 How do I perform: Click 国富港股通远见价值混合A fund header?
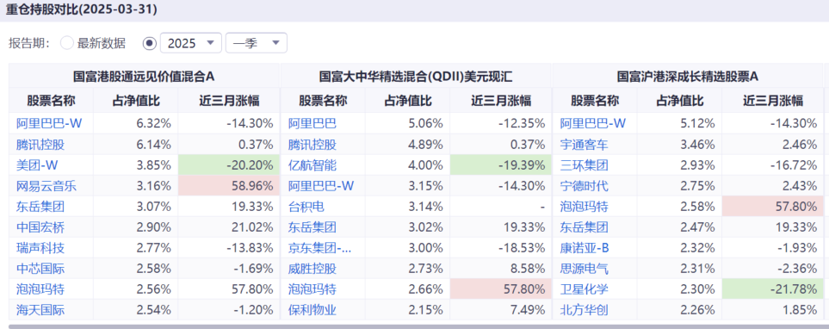(x=144, y=76)
